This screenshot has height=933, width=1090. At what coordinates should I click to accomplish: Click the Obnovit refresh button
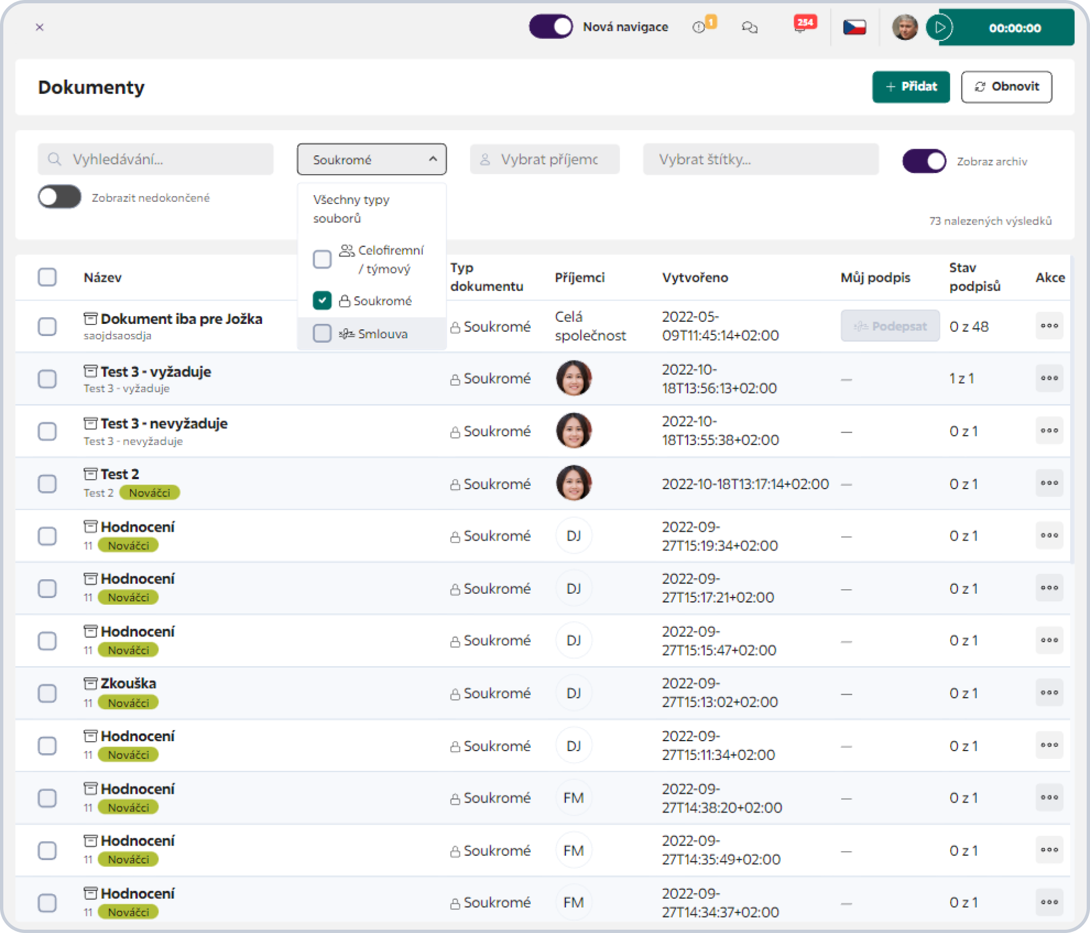(1006, 87)
